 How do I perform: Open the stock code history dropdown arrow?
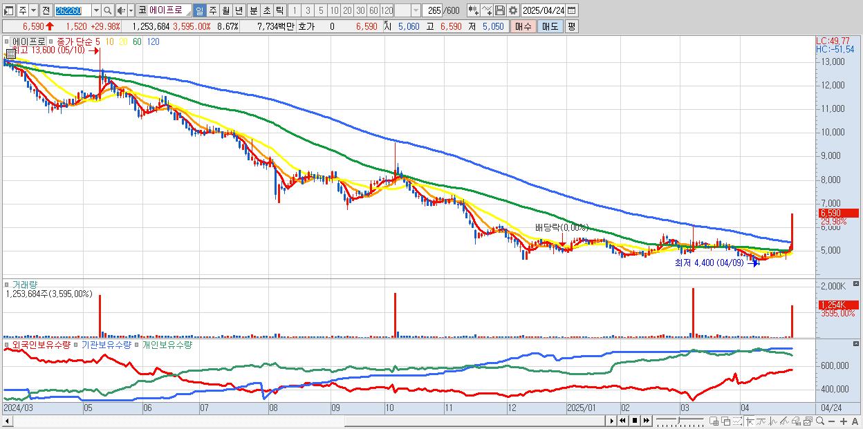tap(96, 10)
